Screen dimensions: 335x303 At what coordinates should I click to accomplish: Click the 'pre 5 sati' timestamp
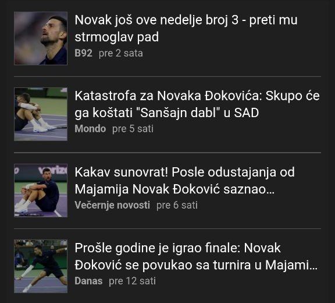pyautogui.click(x=133, y=129)
